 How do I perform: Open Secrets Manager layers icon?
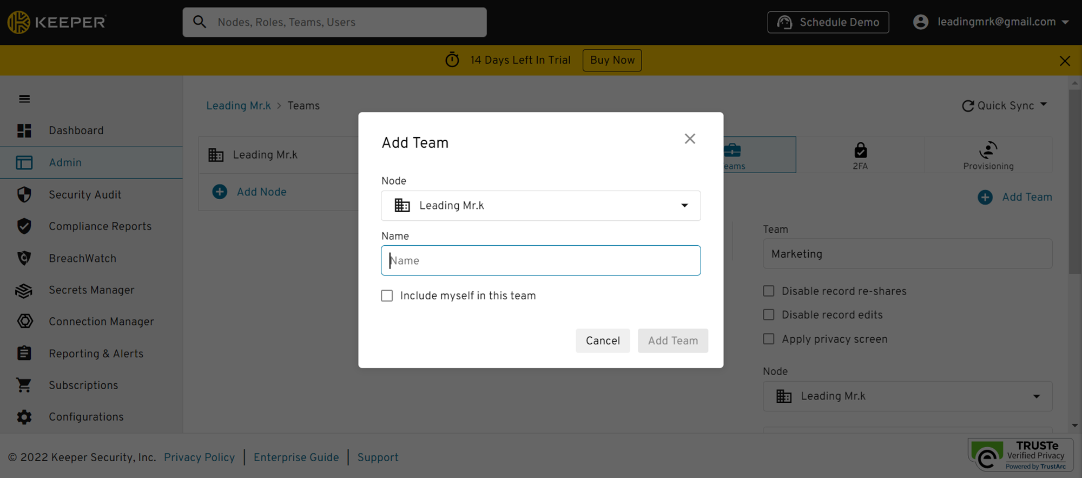click(24, 291)
